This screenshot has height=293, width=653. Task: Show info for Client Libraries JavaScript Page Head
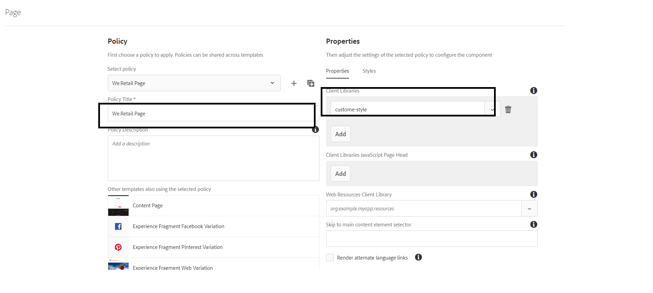tap(534, 155)
